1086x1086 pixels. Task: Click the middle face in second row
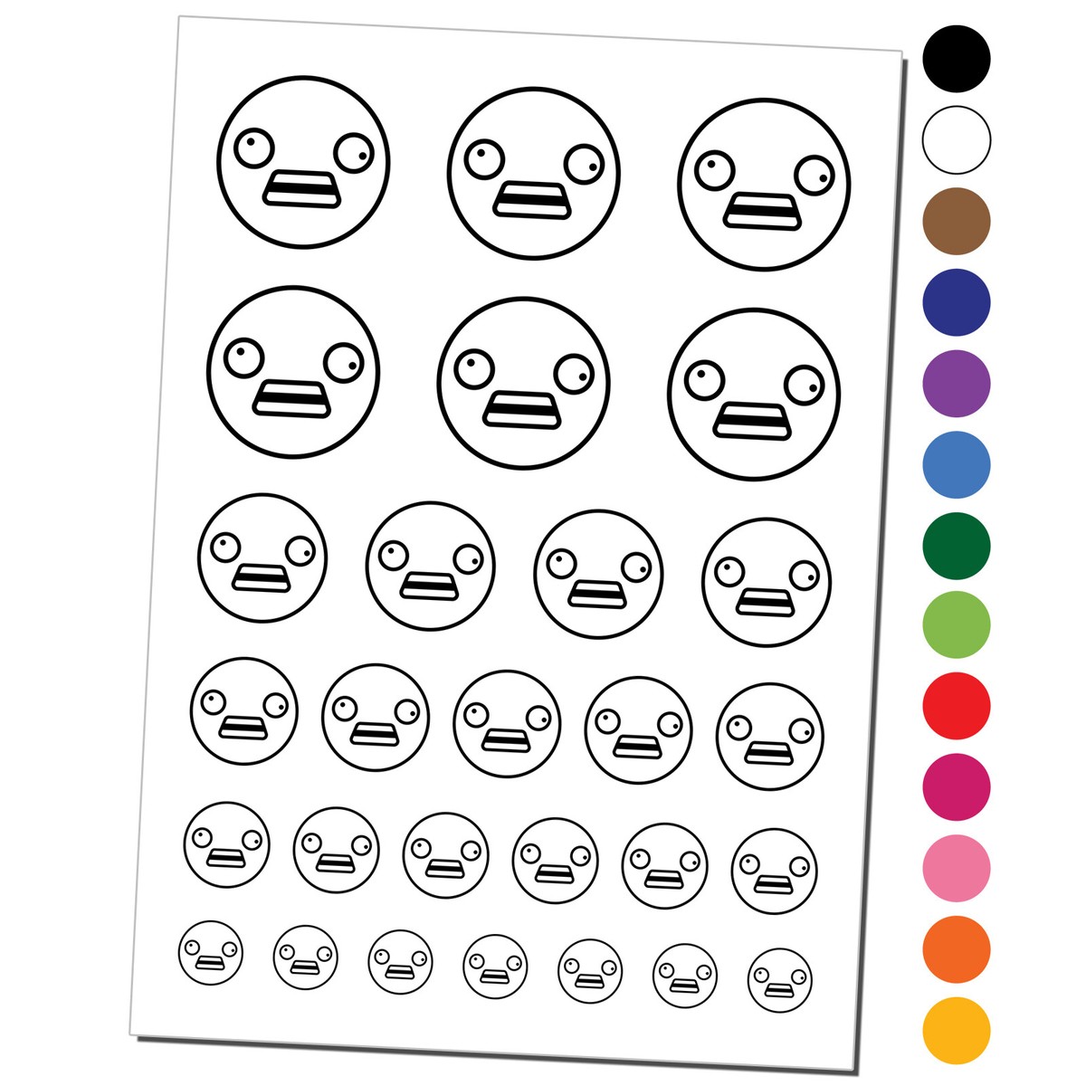(x=524, y=383)
